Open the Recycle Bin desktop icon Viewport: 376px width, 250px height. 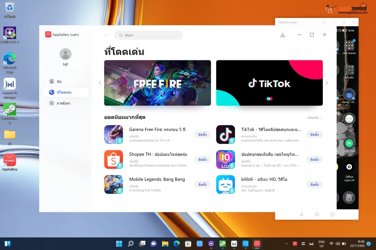pyautogui.click(x=10, y=10)
